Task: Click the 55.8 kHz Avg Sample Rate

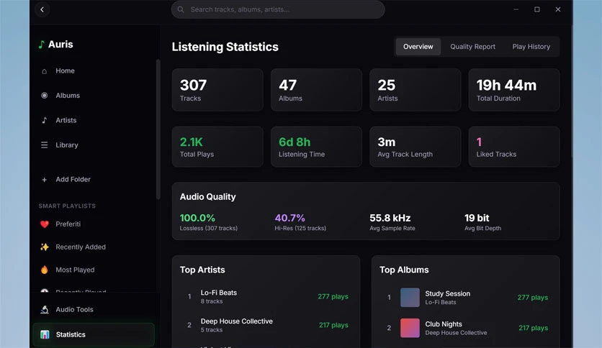Action: pyautogui.click(x=390, y=218)
